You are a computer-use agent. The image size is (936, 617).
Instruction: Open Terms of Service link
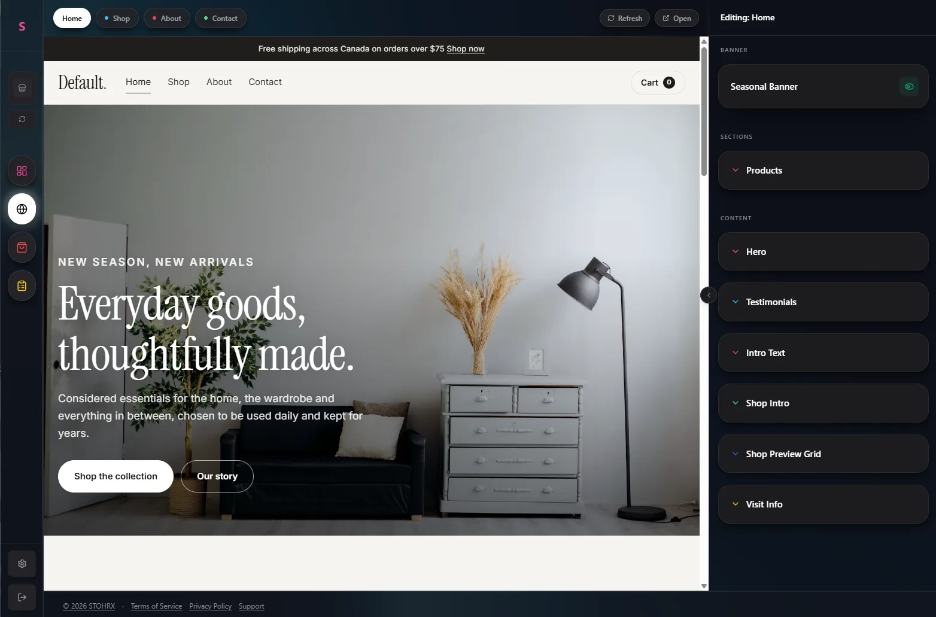(156, 606)
